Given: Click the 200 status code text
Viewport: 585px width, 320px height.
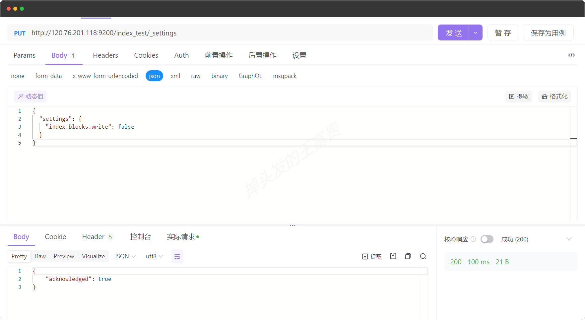Looking at the screenshot, I should click(456, 262).
